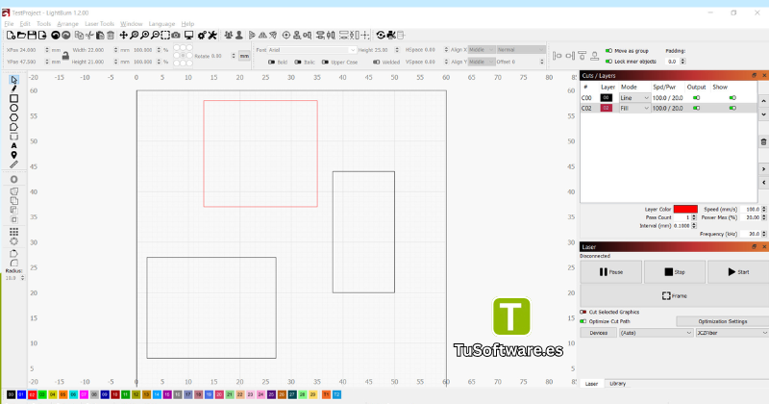The width and height of the screenshot is (769, 404).
Task: Select the Ellipse drawing tool
Action: point(13,108)
